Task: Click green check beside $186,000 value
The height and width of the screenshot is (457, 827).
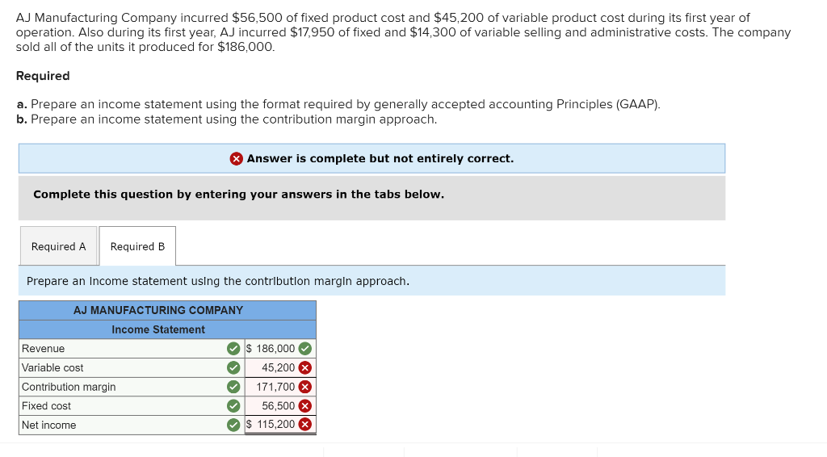Action: 304,349
